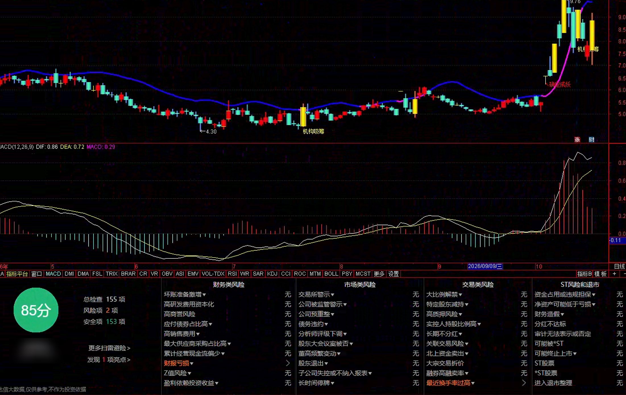Click the MACD(12,26,9) indicator title

point(17,147)
